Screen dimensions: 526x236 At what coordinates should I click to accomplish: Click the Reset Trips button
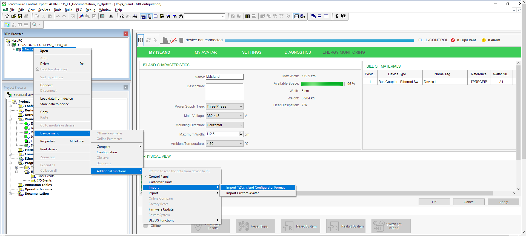(255, 226)
